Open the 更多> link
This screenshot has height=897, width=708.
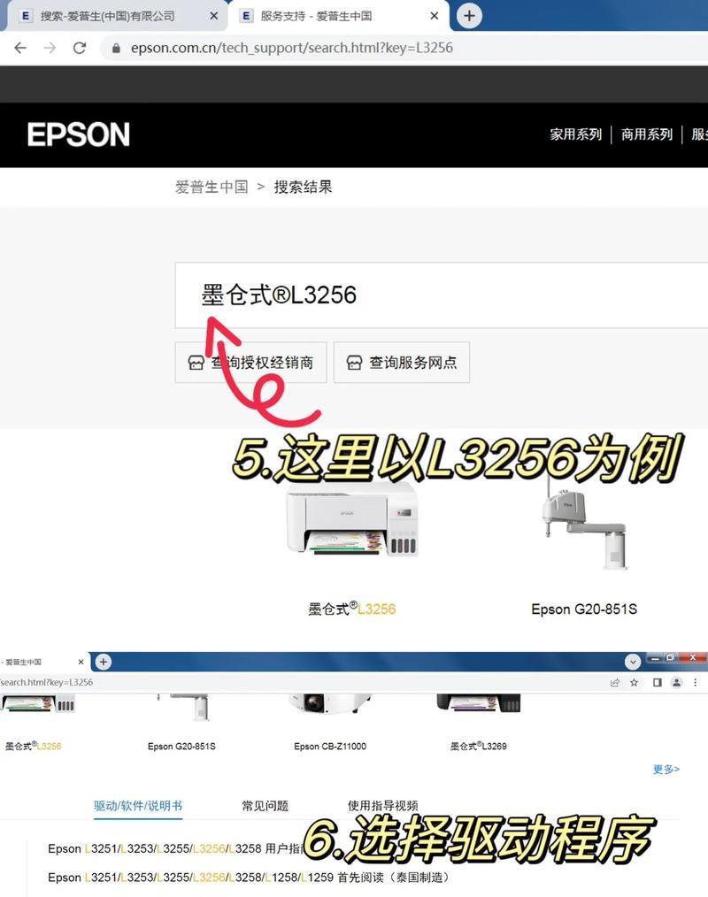click(666, 769)
